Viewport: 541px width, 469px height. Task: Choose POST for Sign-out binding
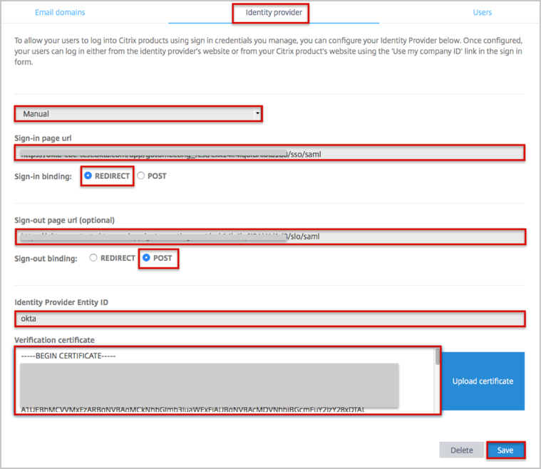[147, 258]
